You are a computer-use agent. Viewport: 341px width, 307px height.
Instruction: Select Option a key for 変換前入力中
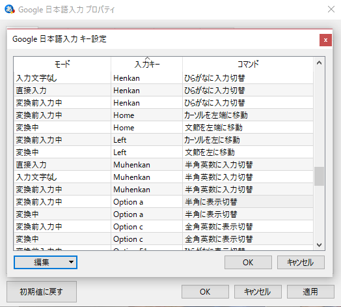pos(147,202)
